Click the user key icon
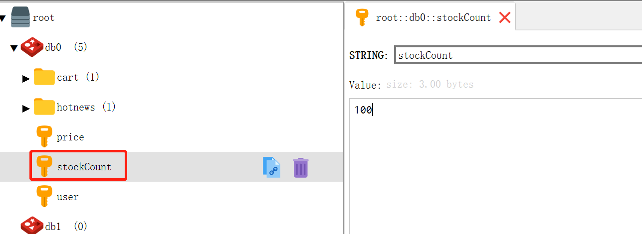642x234 pixels. (44, 197)
